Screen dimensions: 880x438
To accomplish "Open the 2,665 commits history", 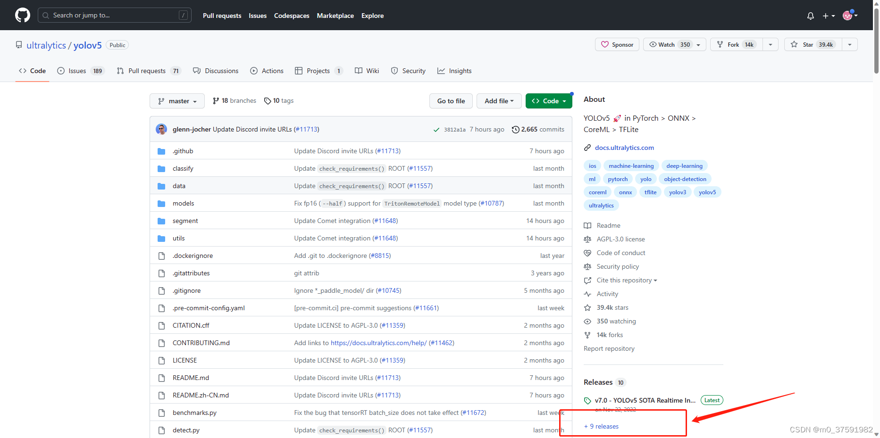I will click(x=538, y=129).
